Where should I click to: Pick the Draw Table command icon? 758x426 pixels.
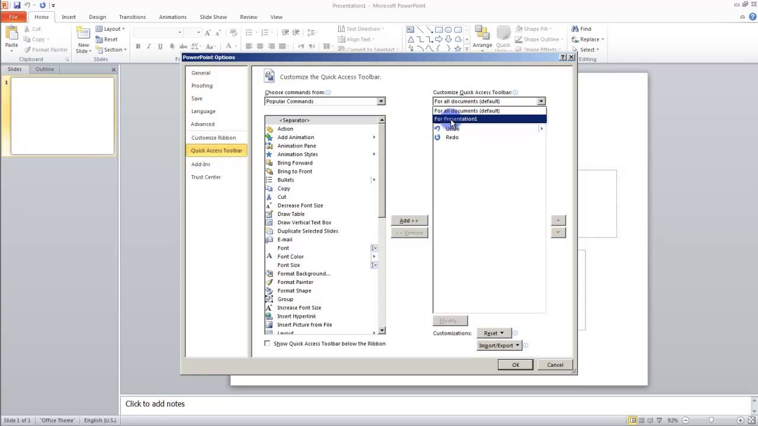[x=269, y=214]
